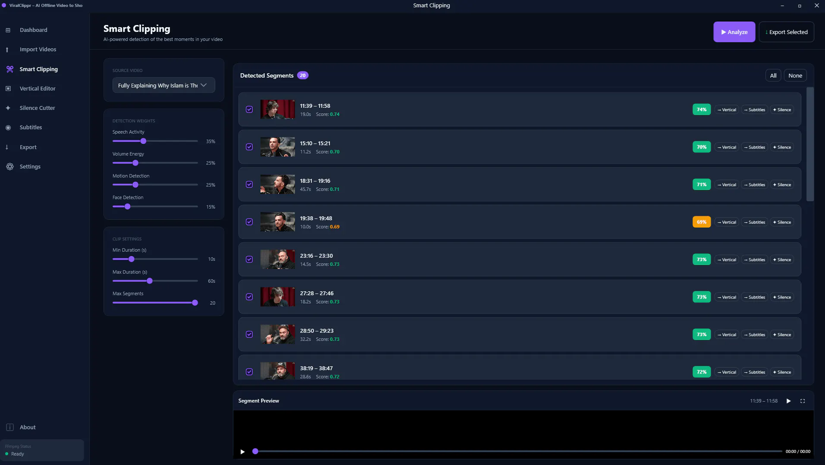Image resolution: width=825 pixels, height=465 pixels.
Task: Open the Dashboard icon in sidebar
Action: point(8,30)
